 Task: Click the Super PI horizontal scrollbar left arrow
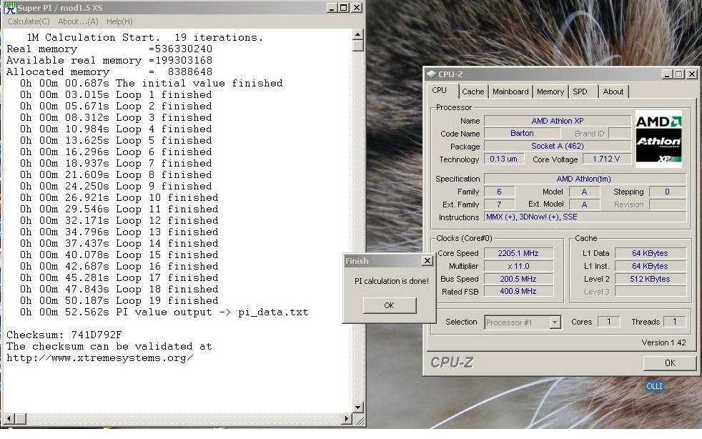click(x=9, y=418)
